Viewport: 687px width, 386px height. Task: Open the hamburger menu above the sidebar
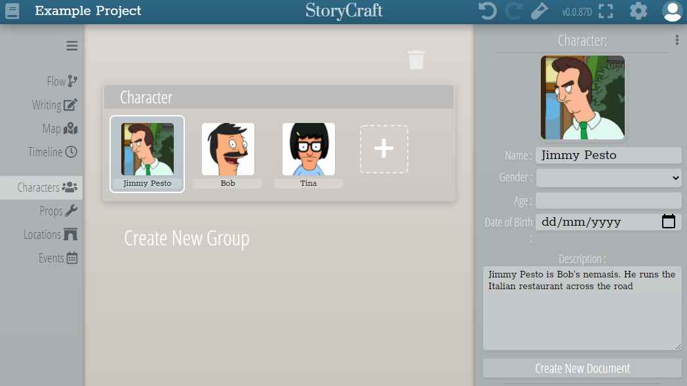pyautogui.click(x=71, y=46)
